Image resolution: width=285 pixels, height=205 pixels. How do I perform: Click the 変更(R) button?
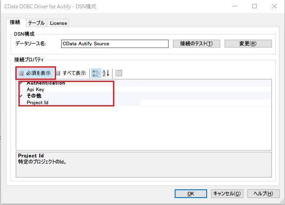click(x=248, y=44)
